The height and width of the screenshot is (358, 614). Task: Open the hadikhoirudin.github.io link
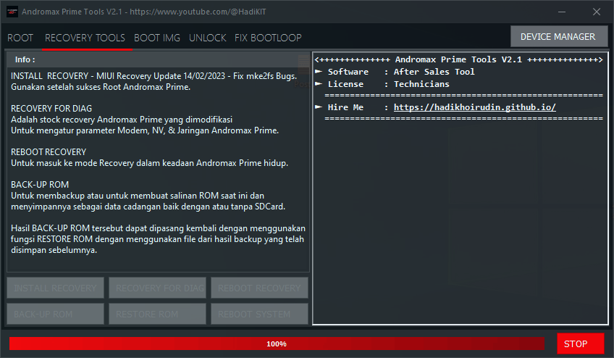click(474, 107)
